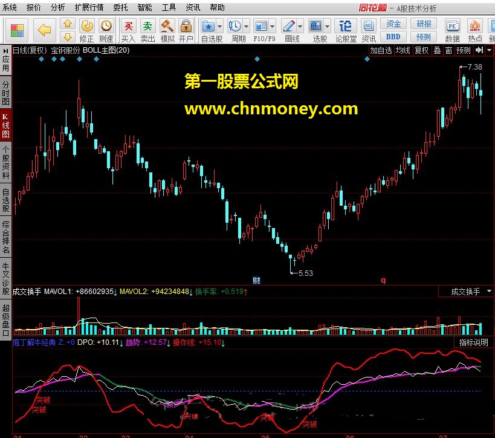Open the 委托 menu

(120, 7)
